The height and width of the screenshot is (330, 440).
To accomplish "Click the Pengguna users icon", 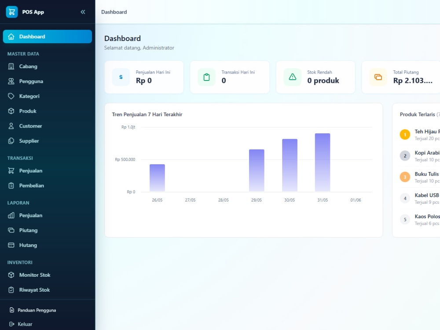I will (x=11, y=81).
